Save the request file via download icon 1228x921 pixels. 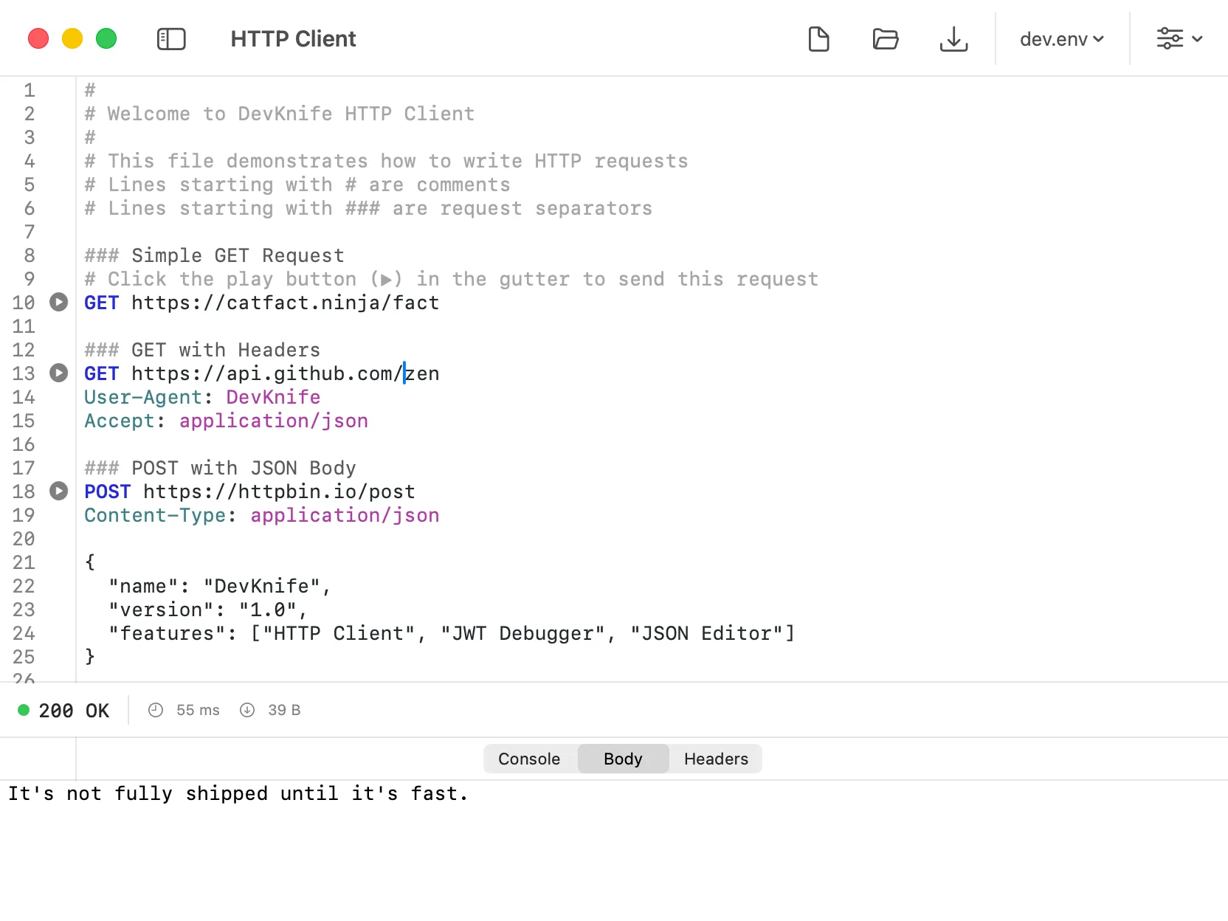954,39
